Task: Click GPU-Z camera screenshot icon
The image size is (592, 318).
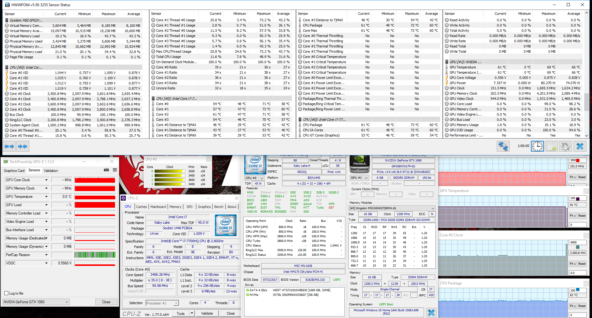Action: click(x=106, y=170)
